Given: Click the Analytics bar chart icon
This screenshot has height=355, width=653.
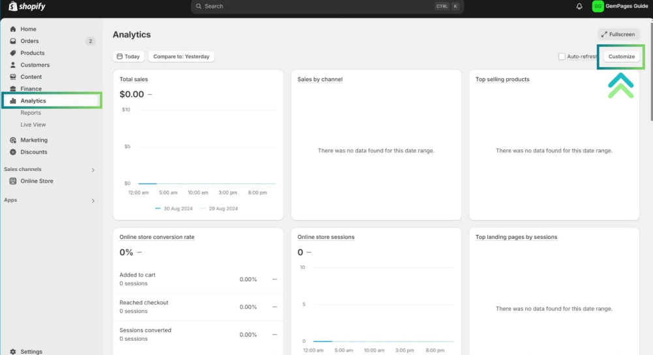Looking at the screenshot, I should pos(13,101).
